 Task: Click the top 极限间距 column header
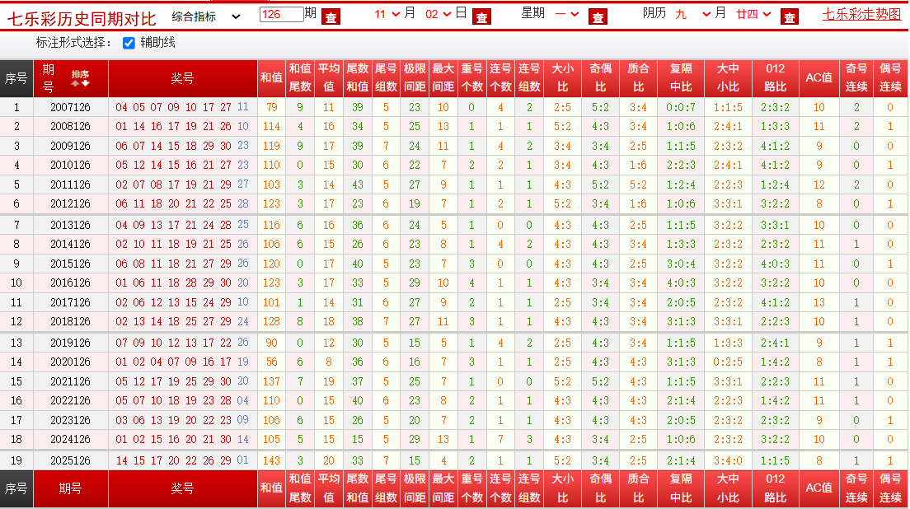point(415,78)
